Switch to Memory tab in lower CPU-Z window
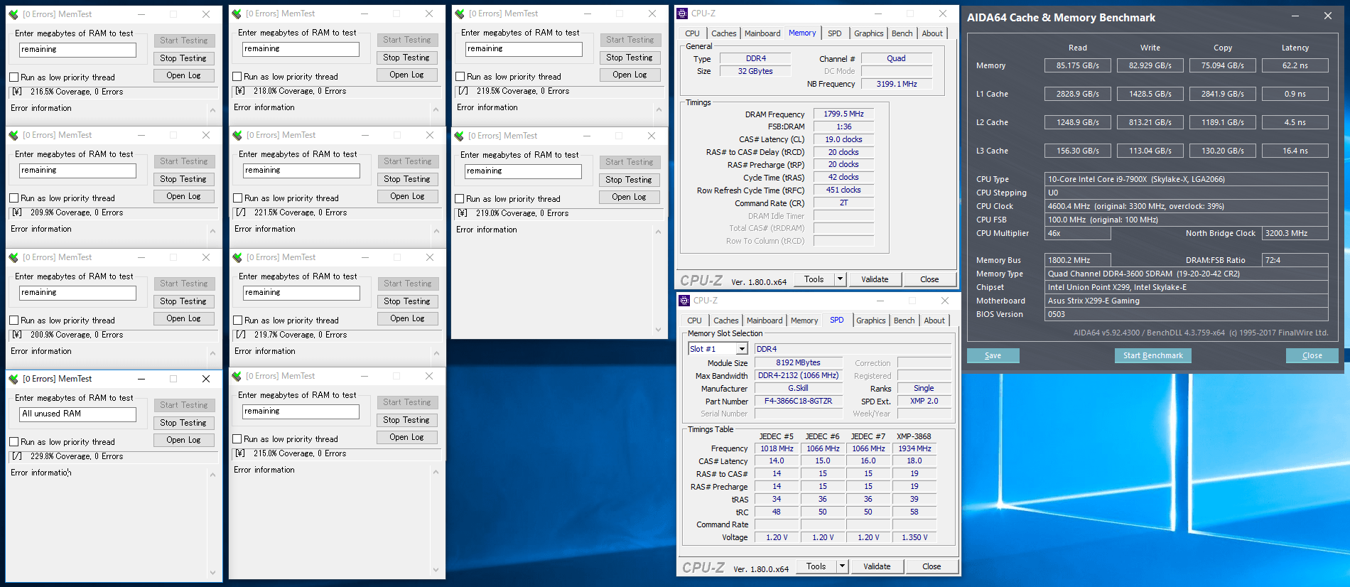This screenshot has height=587, width=1350. pos(804,321)
